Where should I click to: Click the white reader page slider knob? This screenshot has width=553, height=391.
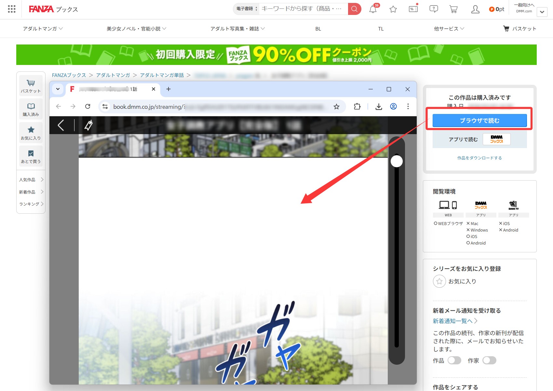(x=397, y=161)
